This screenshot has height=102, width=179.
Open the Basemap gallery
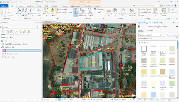(x=46, y=12)
